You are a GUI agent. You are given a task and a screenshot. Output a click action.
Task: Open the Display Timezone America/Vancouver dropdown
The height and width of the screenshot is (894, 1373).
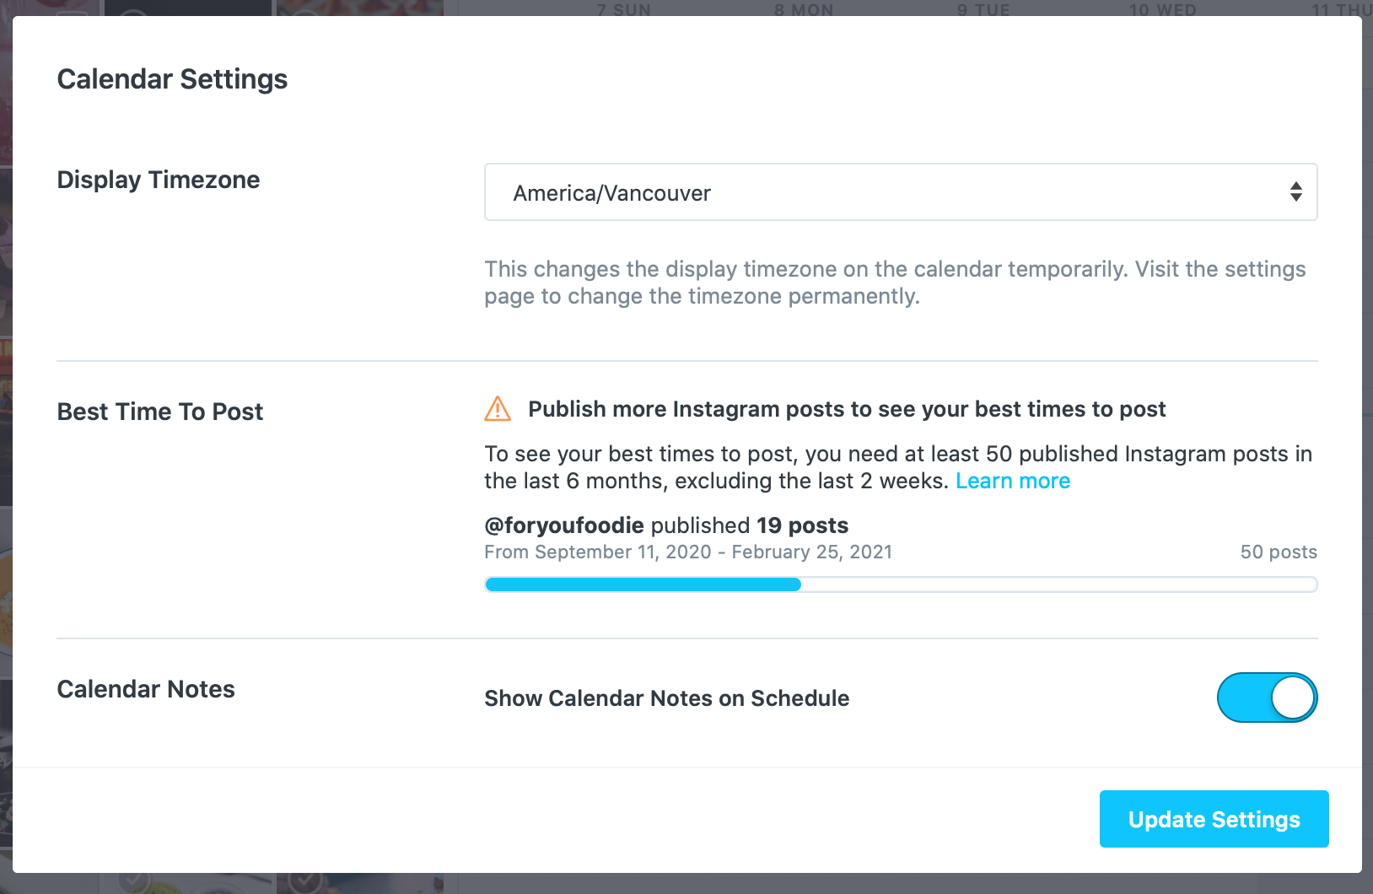[x=901, y=192]
